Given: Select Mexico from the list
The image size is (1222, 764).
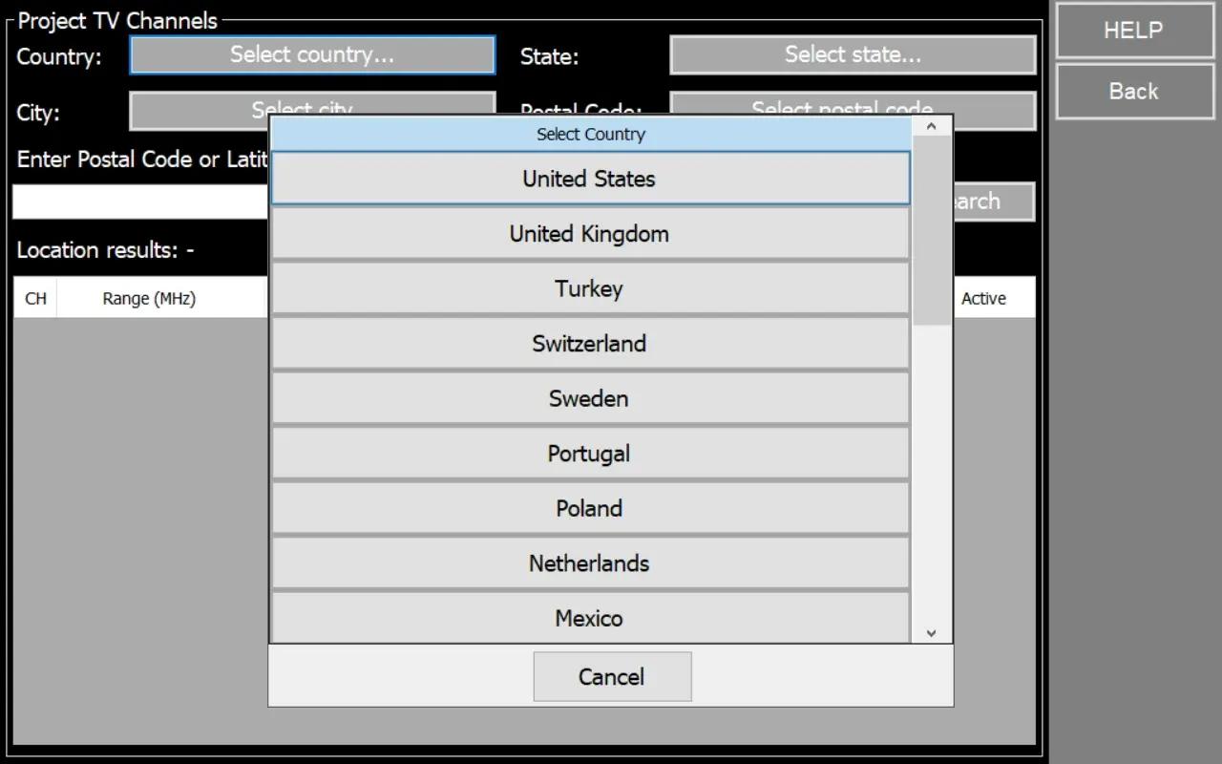Looking at the screenshot, I should (589, 618).
